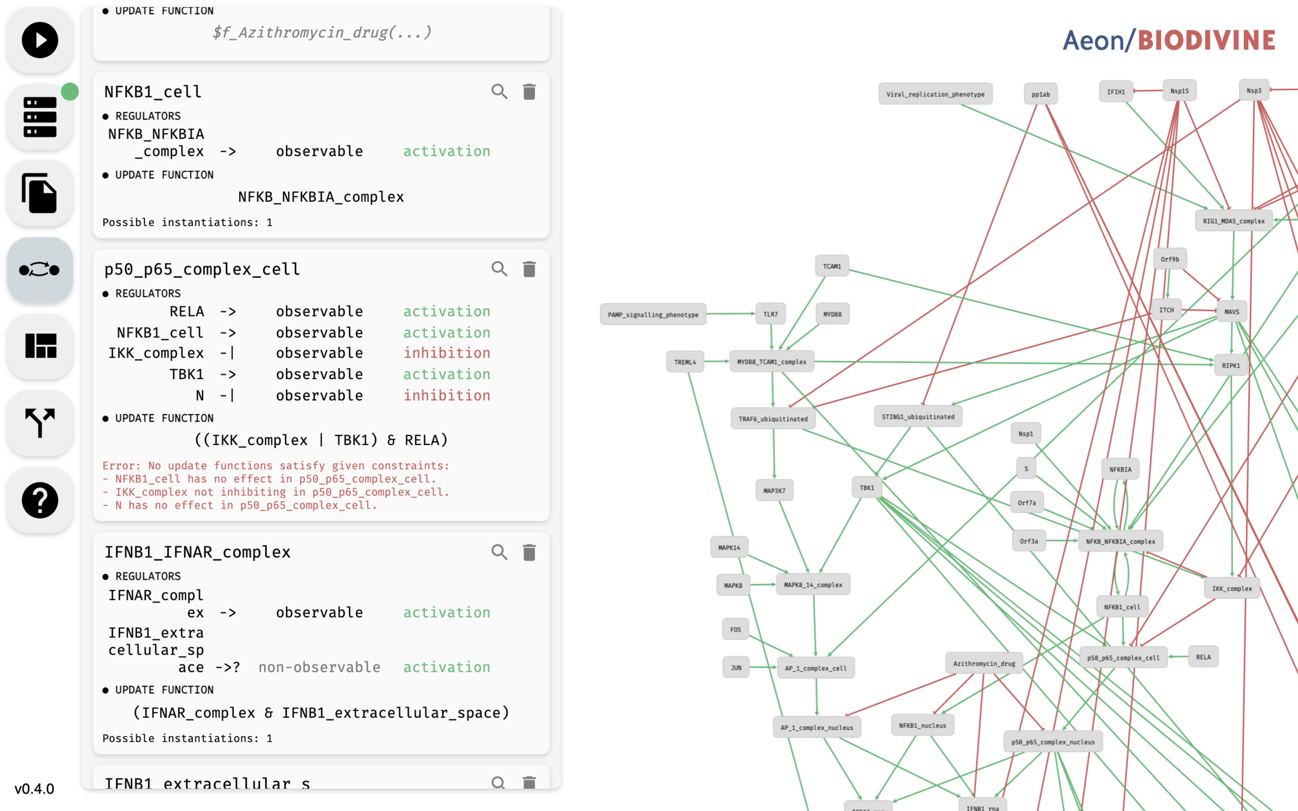Click search icon for NFKB1_cell variable
The height and width of the screenshot is (811, 1298).
[x=499, y=92]
